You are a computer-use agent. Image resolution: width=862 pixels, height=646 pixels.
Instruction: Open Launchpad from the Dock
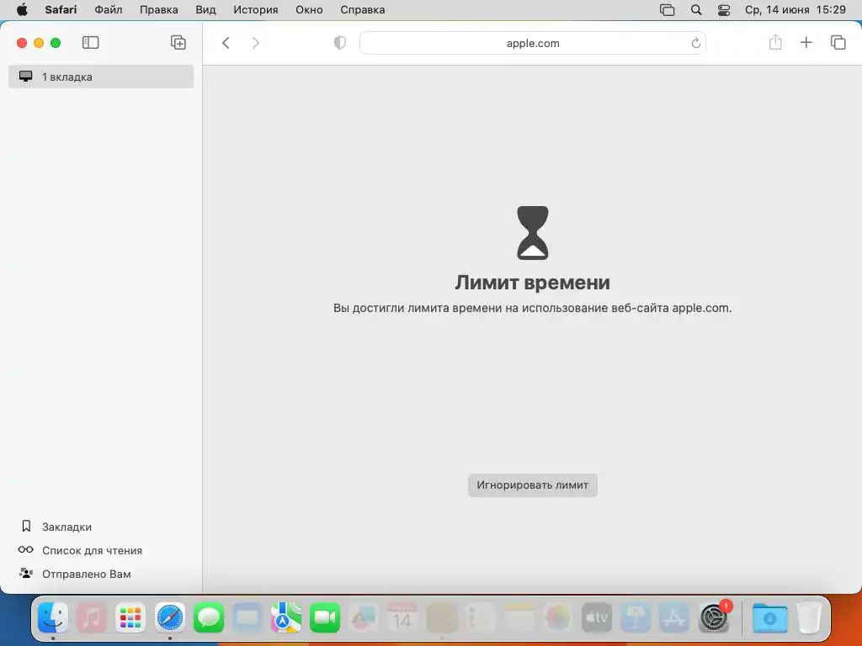point(130,617)
